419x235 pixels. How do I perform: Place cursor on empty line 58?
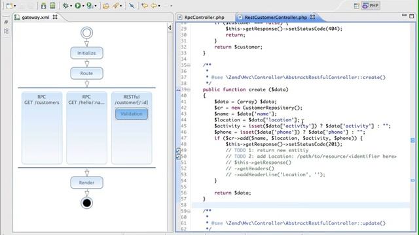pos(301,205)
